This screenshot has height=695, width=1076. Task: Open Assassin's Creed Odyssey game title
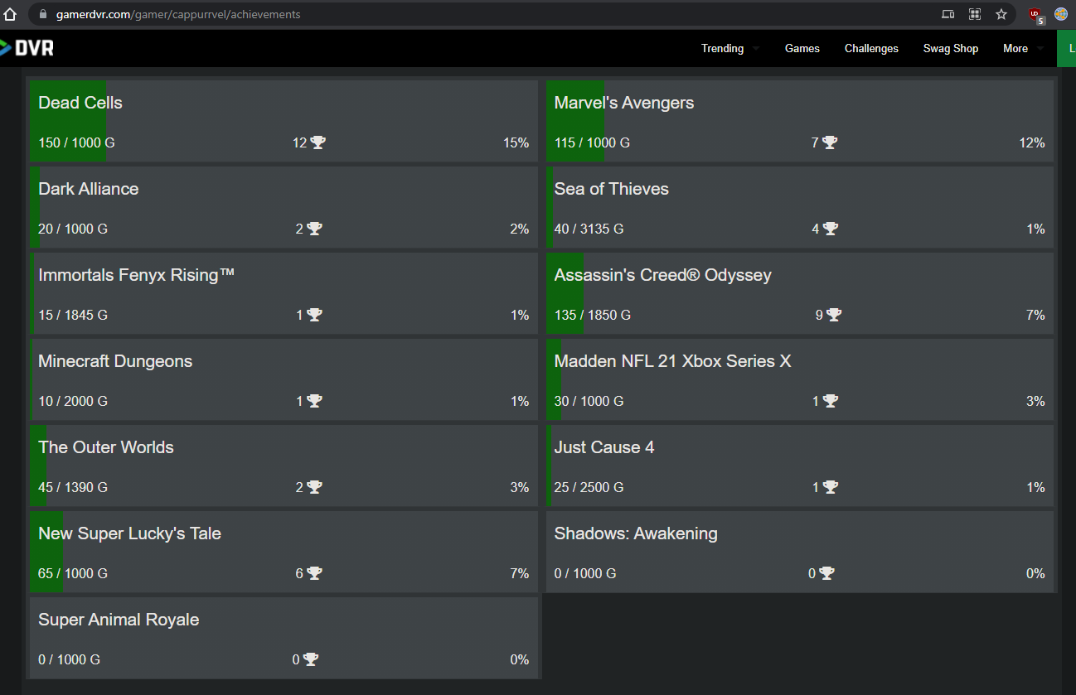[663, 275]
